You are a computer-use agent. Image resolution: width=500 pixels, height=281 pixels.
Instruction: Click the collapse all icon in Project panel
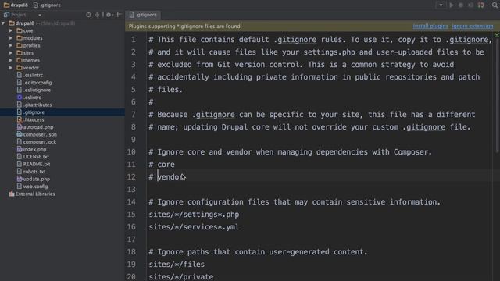[x=97, y=15]
